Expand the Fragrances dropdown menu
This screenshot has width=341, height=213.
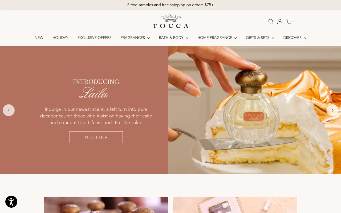[135, 38]
